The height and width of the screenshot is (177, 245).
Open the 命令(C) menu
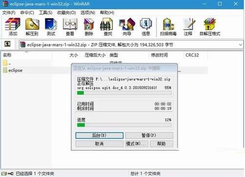(27, 13)
